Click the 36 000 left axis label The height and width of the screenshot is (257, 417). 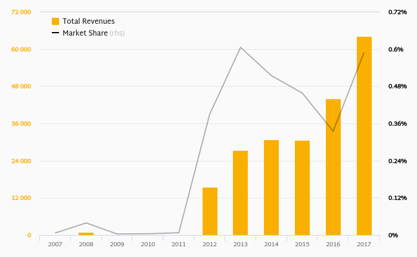pyautogui.click(x=21, y=123)
